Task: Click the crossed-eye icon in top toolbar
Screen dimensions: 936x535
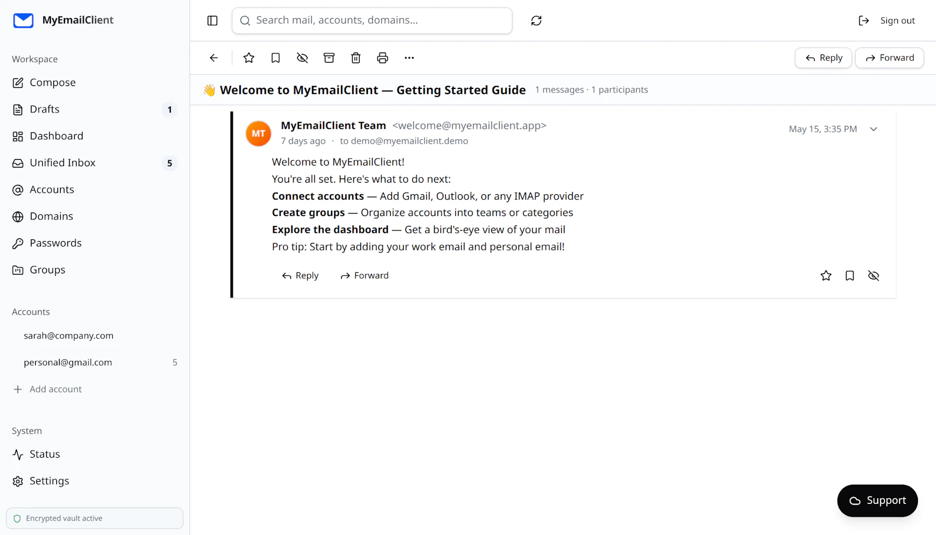Action: pos(302,58)
